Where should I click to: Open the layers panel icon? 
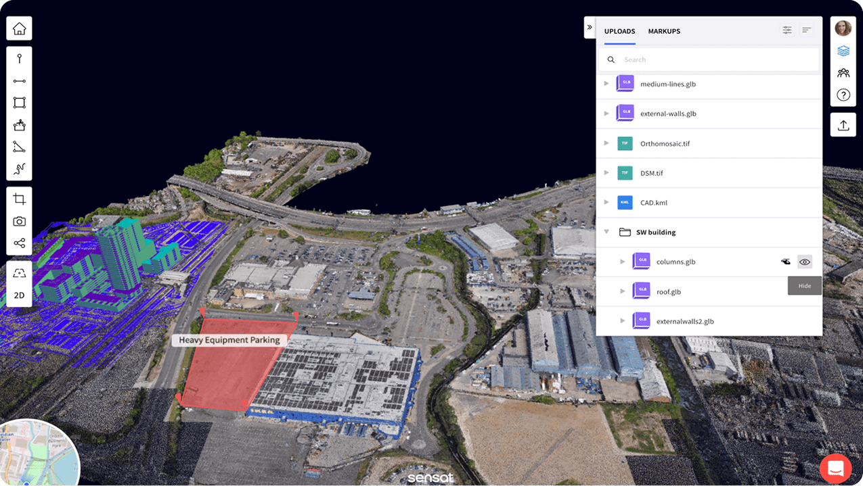click(843, 51)
